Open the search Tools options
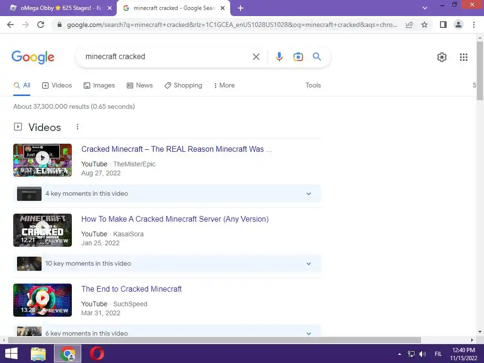Image resolution: width=484 pixels, height=363 pixels. tap(313, 86)
